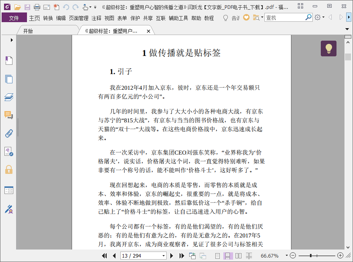Show the layers panel
This screenshot has height=262, width=353.
point(9,97)
